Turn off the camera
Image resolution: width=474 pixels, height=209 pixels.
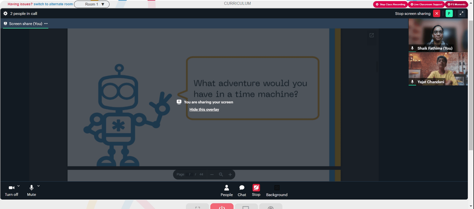[11, 191]
